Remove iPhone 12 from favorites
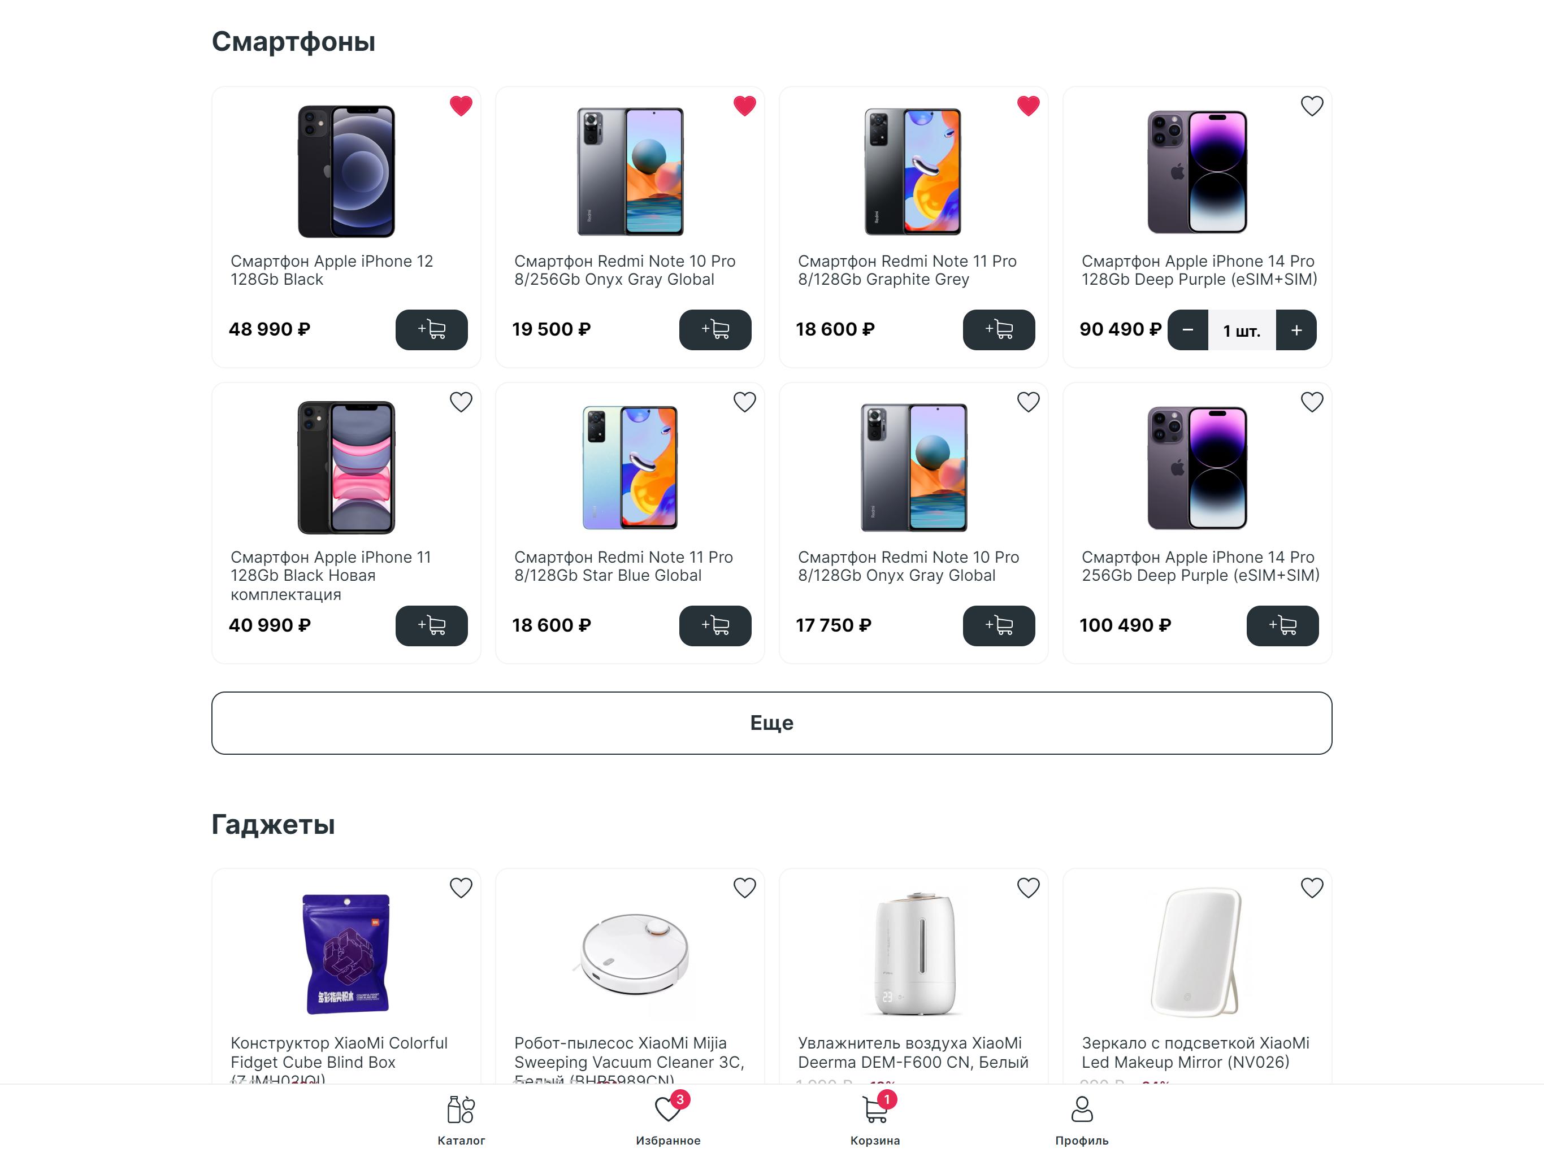1544x1157 pixels. pos(461,106)
